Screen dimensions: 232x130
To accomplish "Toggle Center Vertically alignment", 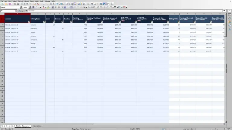I will pos(65,7).
